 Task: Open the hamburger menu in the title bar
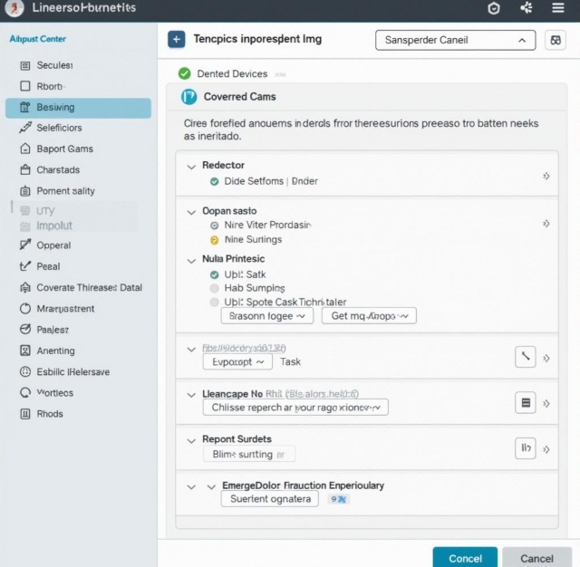[558, 8]
